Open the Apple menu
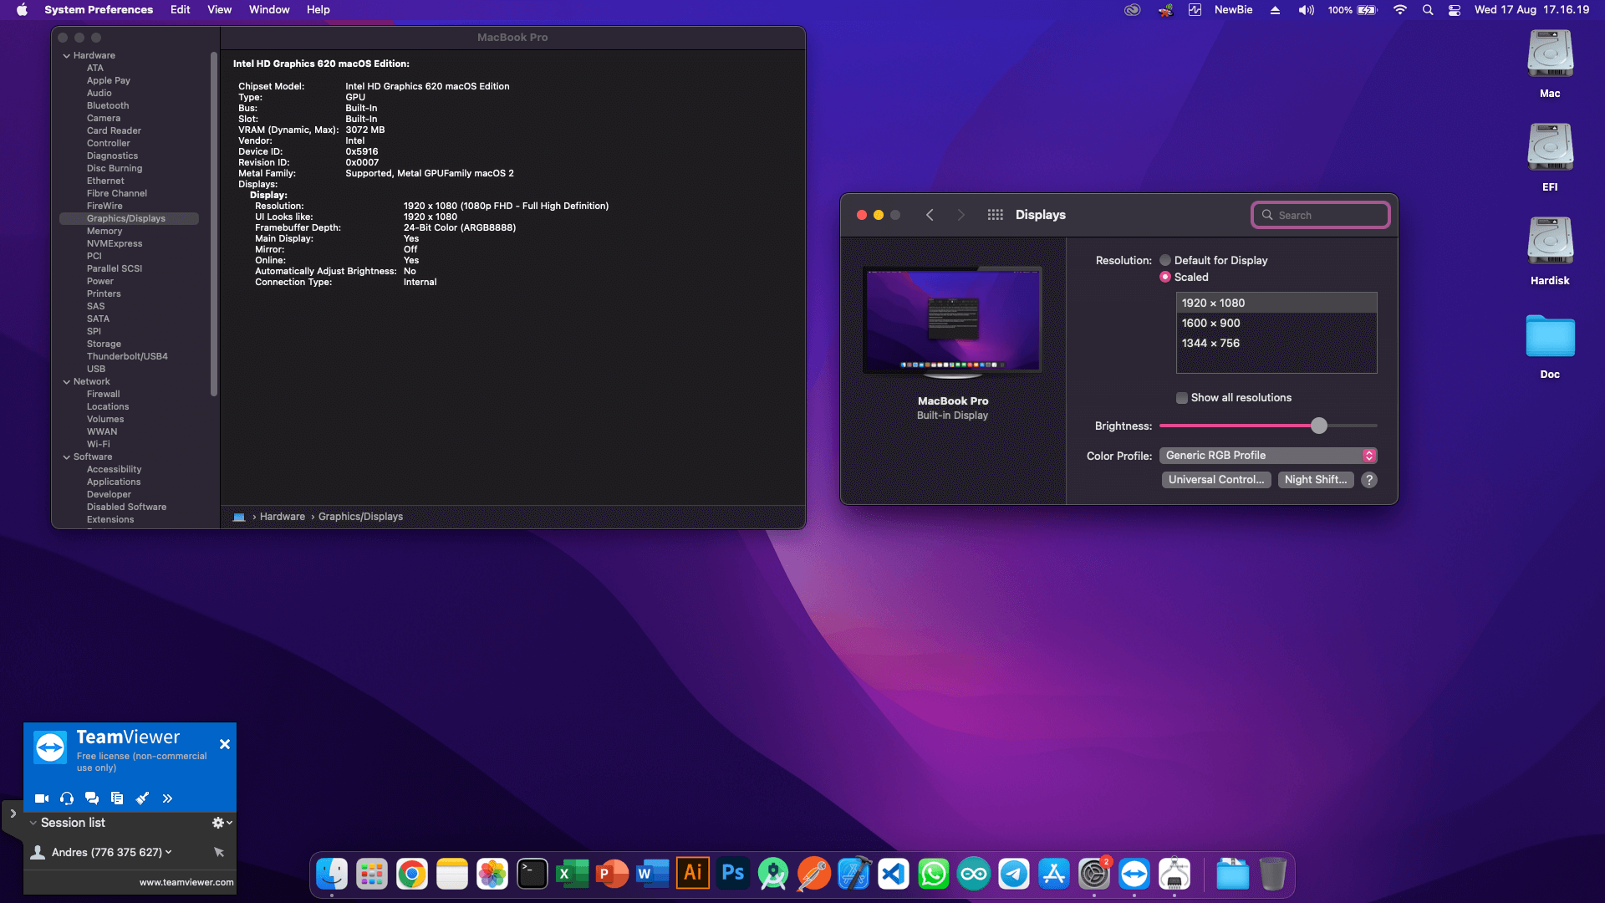 23,10
